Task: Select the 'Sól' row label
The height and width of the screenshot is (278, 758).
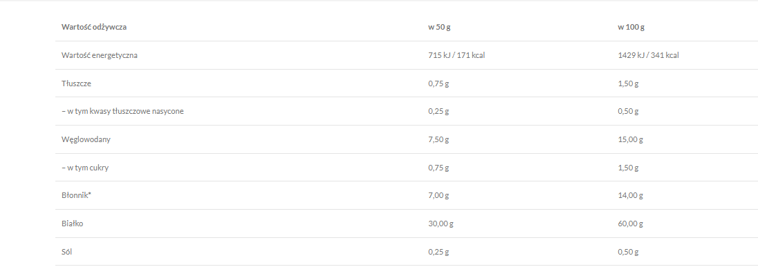Action: coord(67,252)
